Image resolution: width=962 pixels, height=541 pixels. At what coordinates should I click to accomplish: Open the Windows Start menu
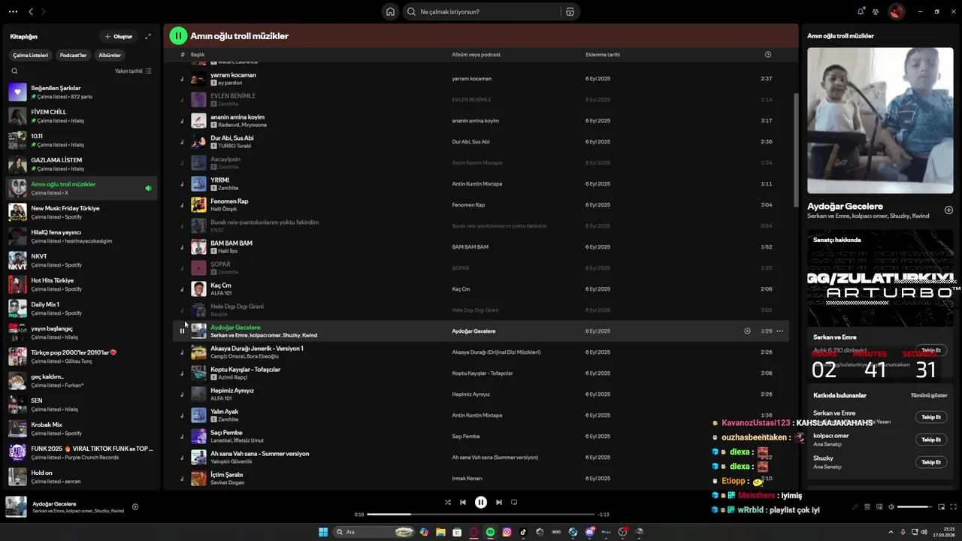click(x=323, y=532)
